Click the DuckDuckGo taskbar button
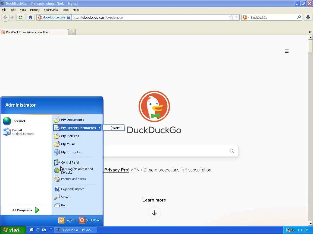 click(x=76, y=230)
